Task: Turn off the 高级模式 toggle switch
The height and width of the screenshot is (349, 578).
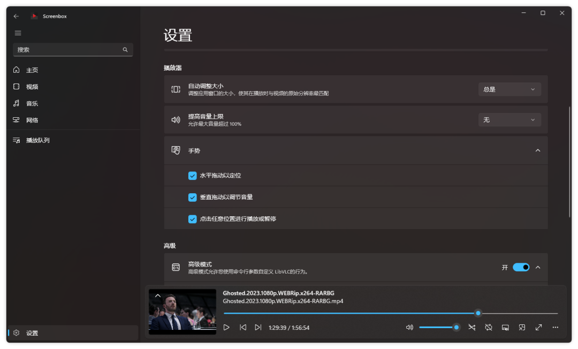Action: [x=521, y=267]
